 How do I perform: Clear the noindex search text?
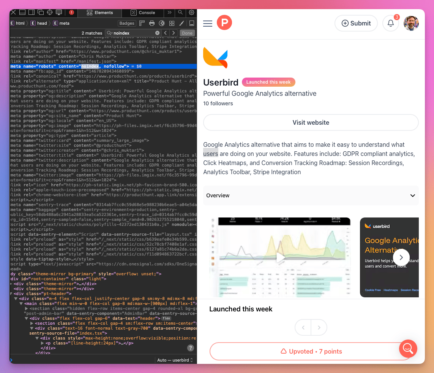(x=157, y=33)
